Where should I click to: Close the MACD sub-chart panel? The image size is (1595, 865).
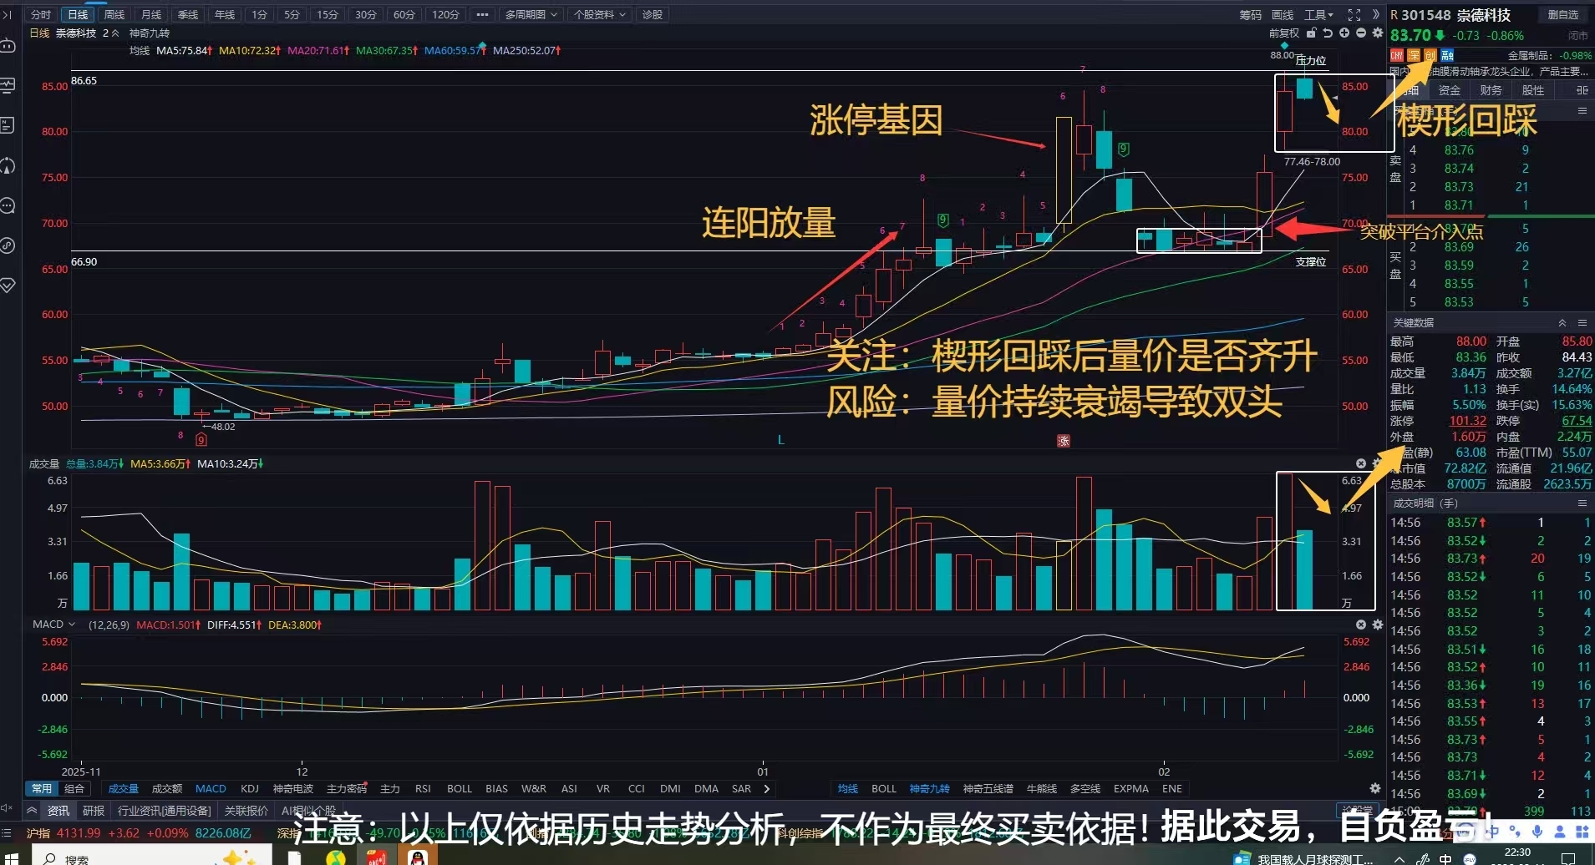click(1361, 625)
